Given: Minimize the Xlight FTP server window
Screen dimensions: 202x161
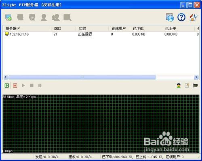Looking at the screenshot, I should (183, 5).
